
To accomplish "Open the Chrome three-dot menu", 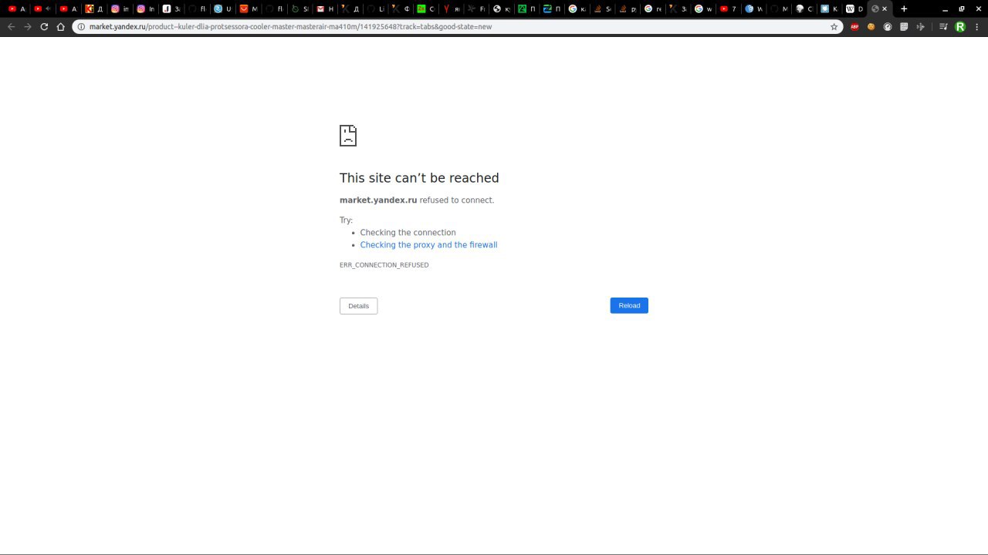I will (977, 26).
